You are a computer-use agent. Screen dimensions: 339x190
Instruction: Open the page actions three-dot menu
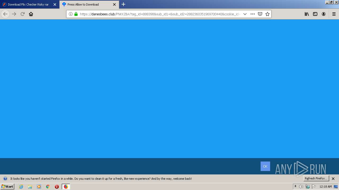[x=253, y=14]
